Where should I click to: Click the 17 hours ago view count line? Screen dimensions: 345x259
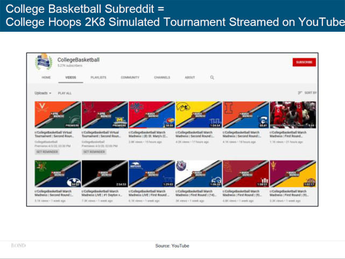tap(192, 142)
